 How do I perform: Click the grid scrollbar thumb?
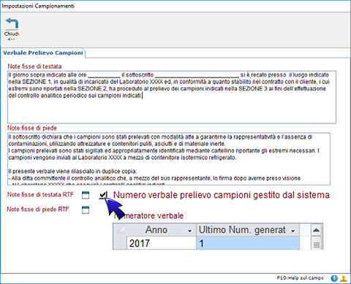pyautogui.click(x=317, y=244)
